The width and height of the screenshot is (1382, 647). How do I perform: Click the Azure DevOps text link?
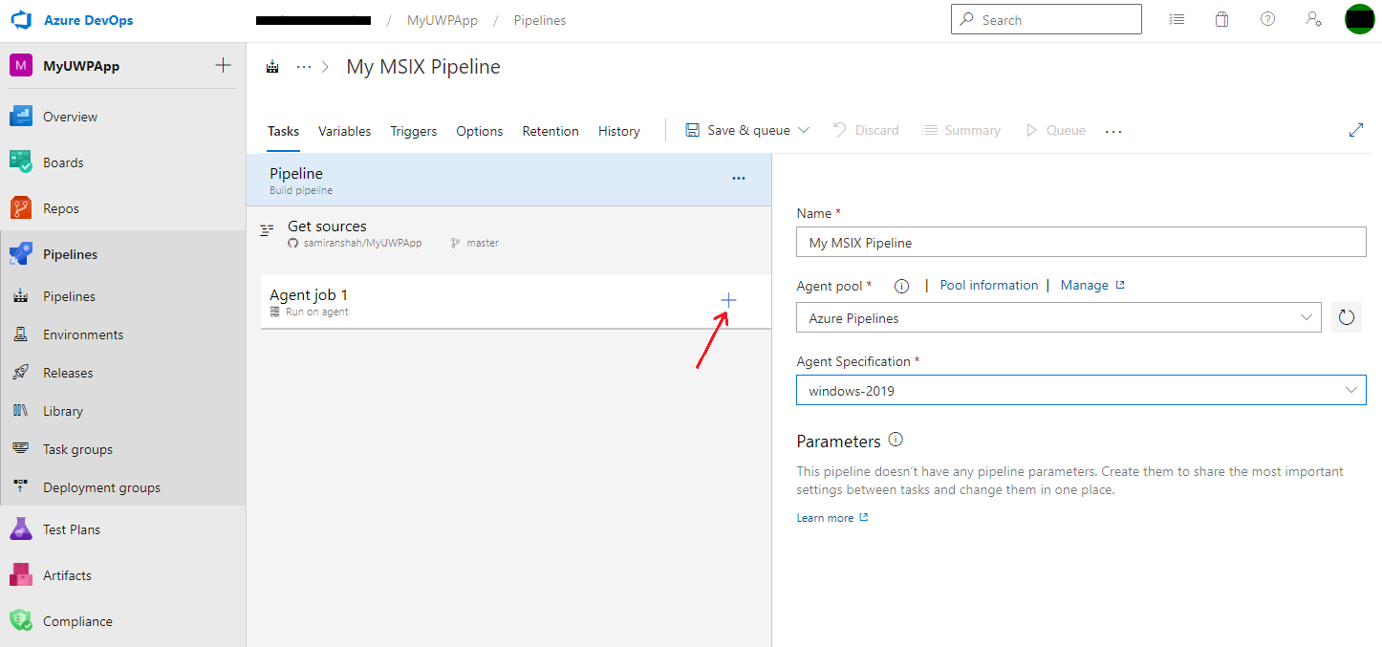(89, 20)
